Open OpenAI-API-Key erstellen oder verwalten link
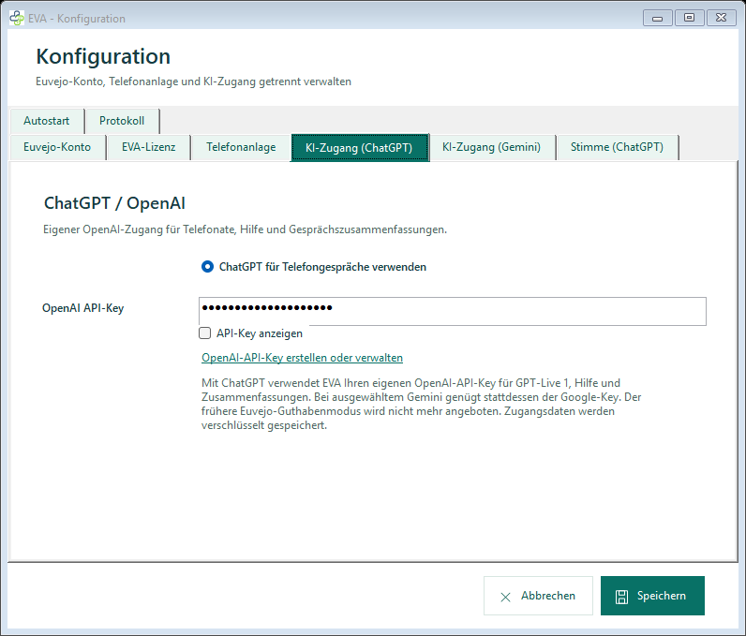Screen dimensions: 746x636 coord(302,358)
